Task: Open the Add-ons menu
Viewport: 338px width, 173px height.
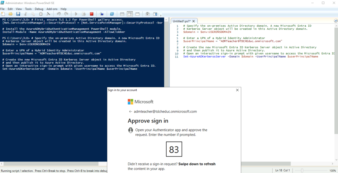Action: point(51,9)
